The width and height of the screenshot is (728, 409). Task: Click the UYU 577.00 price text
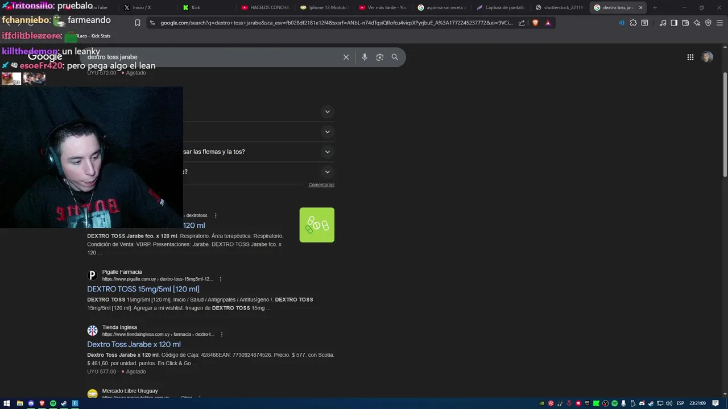coord(101,372)
